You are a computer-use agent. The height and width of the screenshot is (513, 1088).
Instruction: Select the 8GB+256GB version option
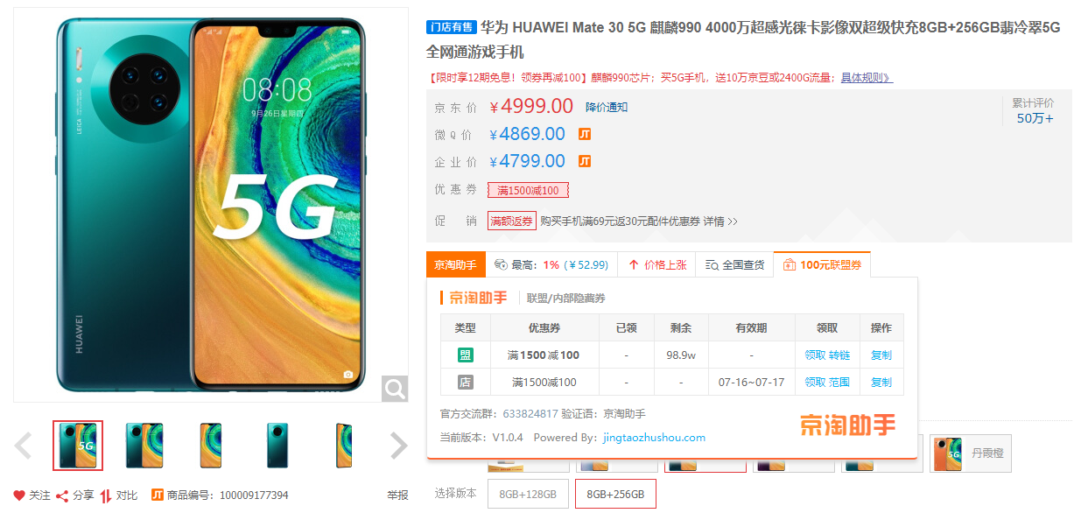point(615,494)
